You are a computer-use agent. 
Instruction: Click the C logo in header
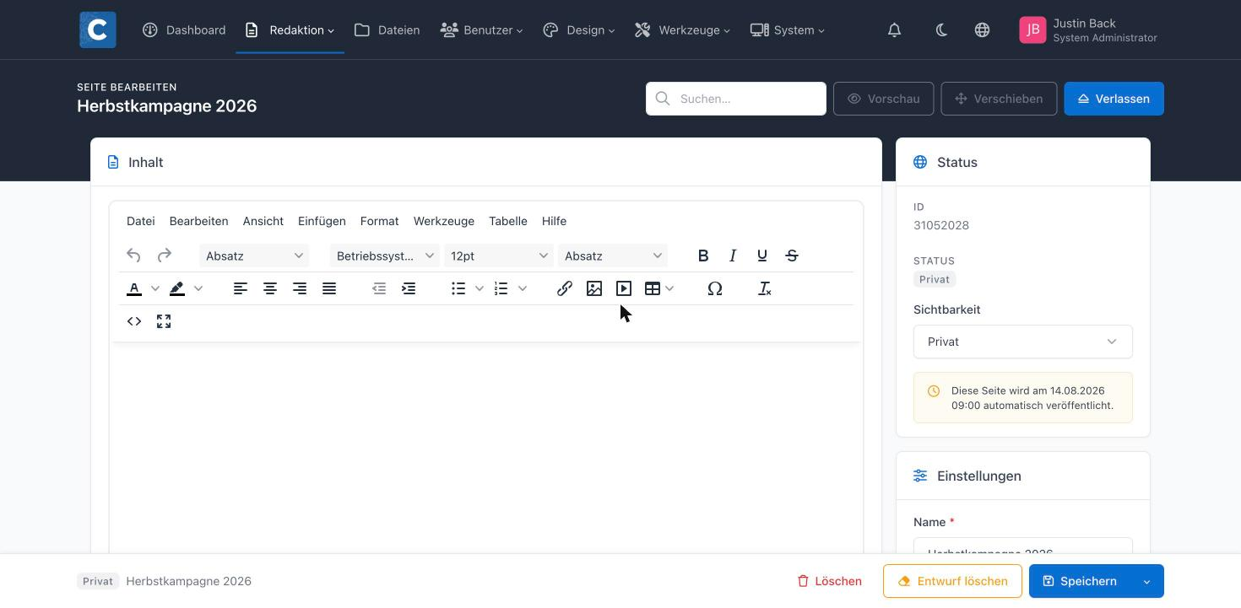tap(98, 30)
